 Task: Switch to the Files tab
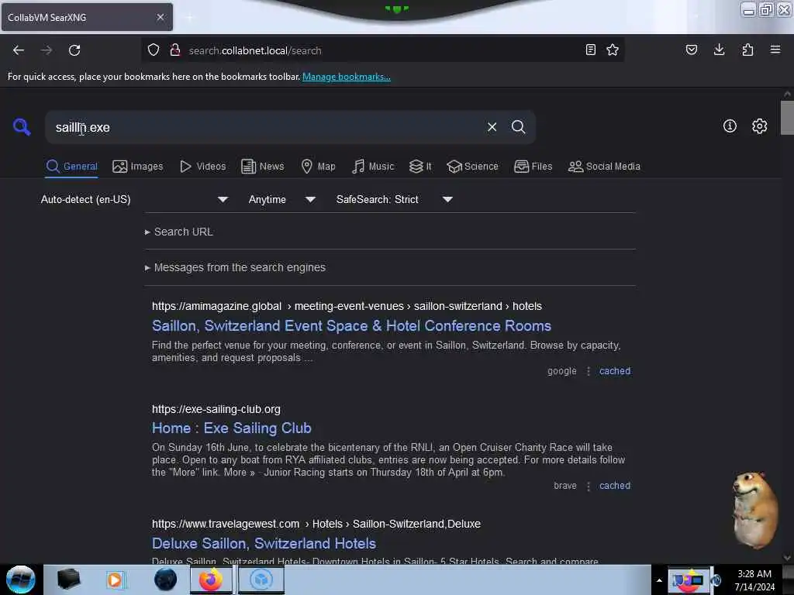[x=533, y=167]
